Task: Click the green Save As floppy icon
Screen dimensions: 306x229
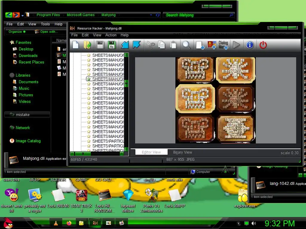Action: tap(112, 45)
